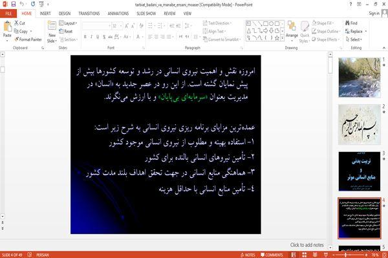Fit slide to current window

[385, 255]
